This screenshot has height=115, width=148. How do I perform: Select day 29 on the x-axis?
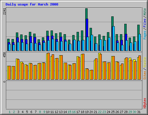130,112
